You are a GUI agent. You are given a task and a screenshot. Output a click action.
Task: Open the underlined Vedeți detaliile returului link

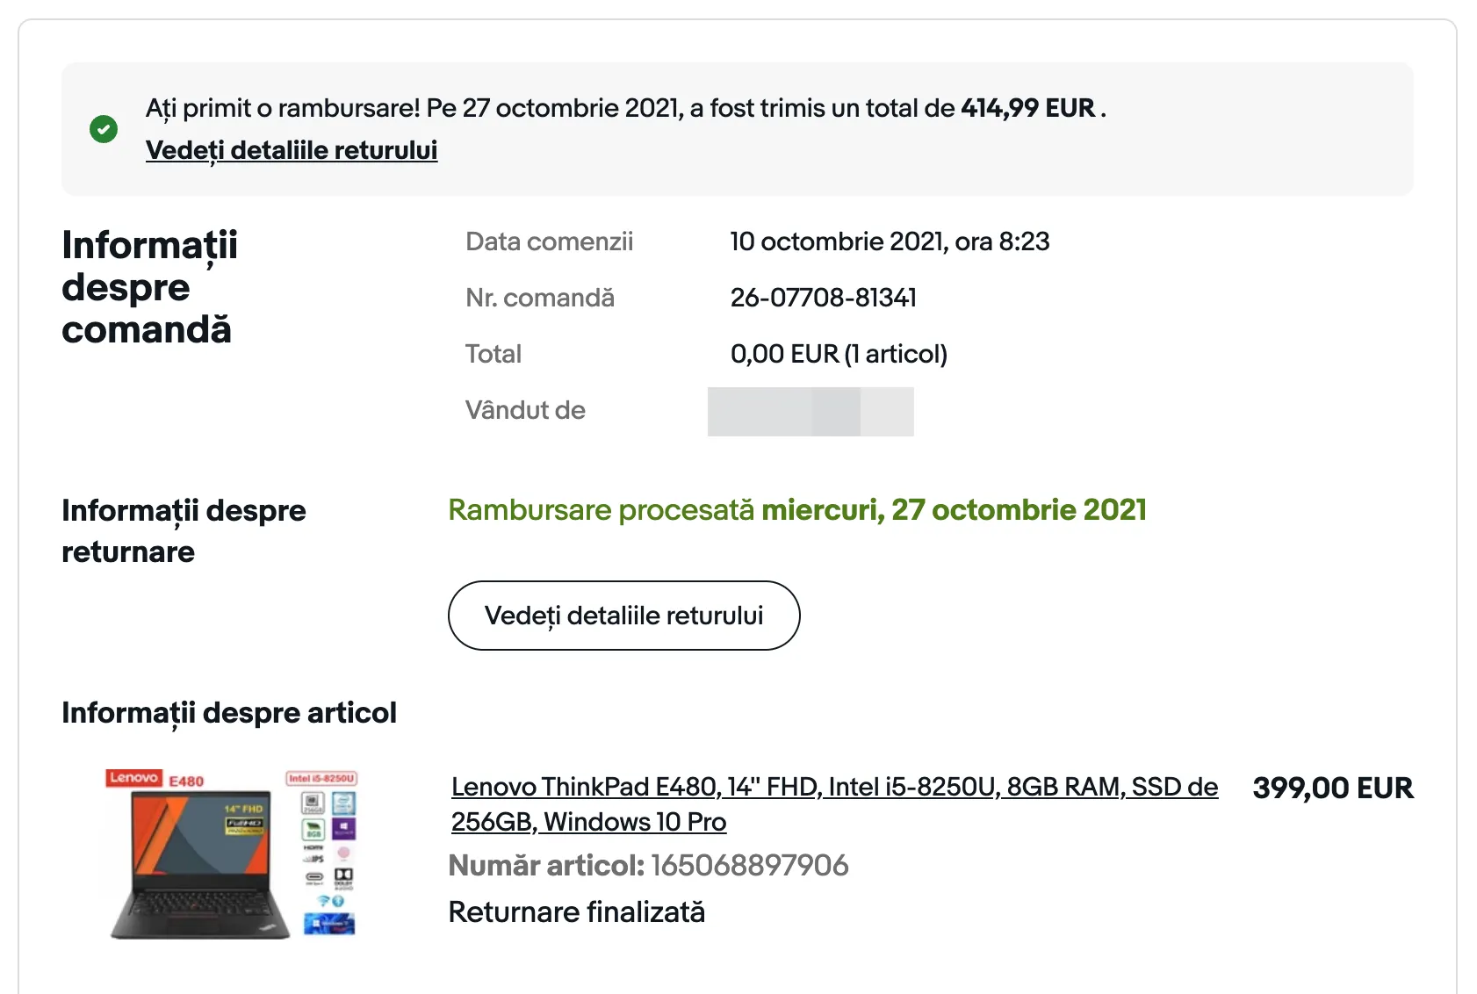(291, 150)
